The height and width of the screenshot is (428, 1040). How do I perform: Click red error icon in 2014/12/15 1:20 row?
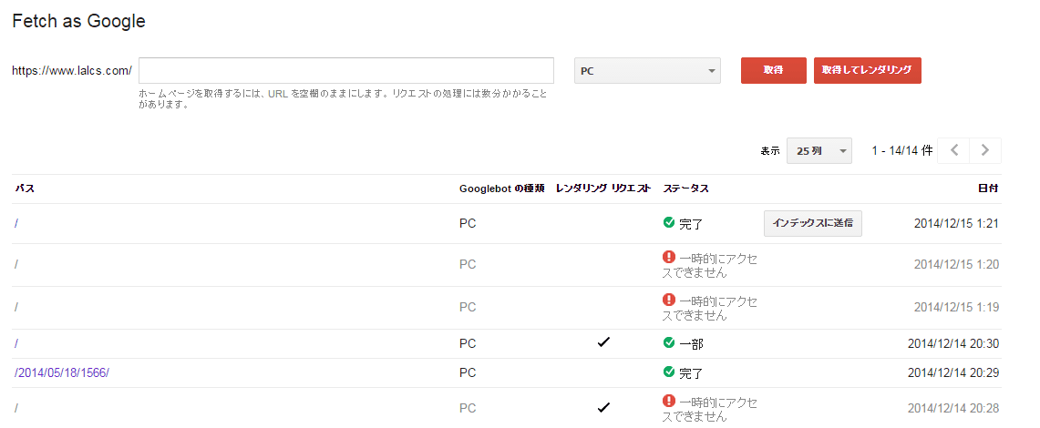[669, 258]
